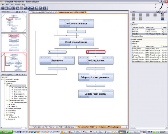This screenshot has height=134, width=168.
Task: Click the Windows Start button
Action: tap(6, 131)
